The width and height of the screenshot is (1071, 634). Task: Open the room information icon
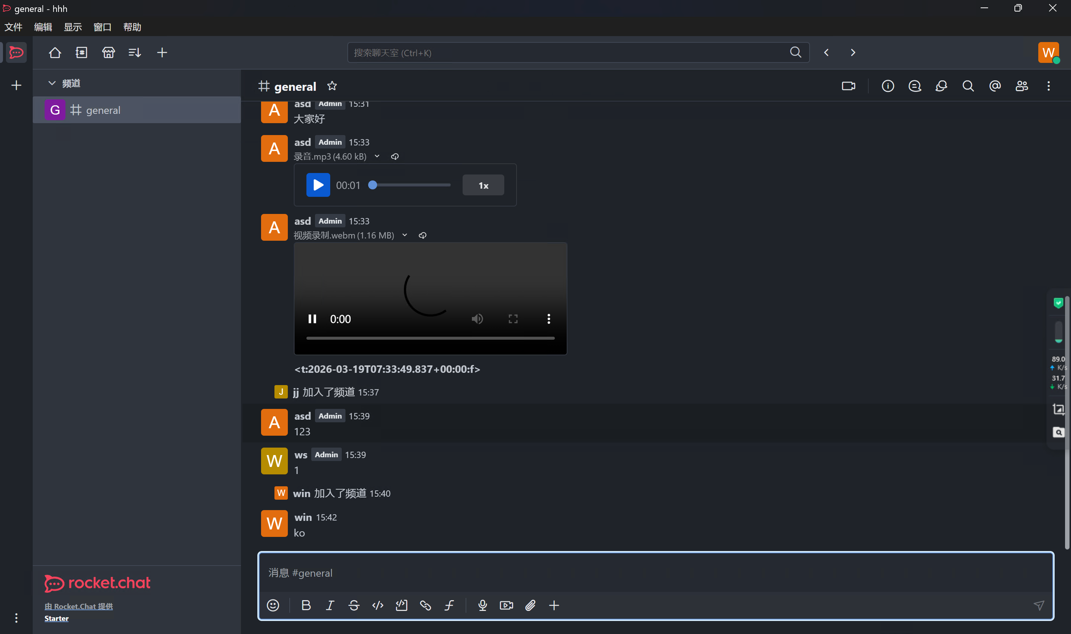point(888,86)
